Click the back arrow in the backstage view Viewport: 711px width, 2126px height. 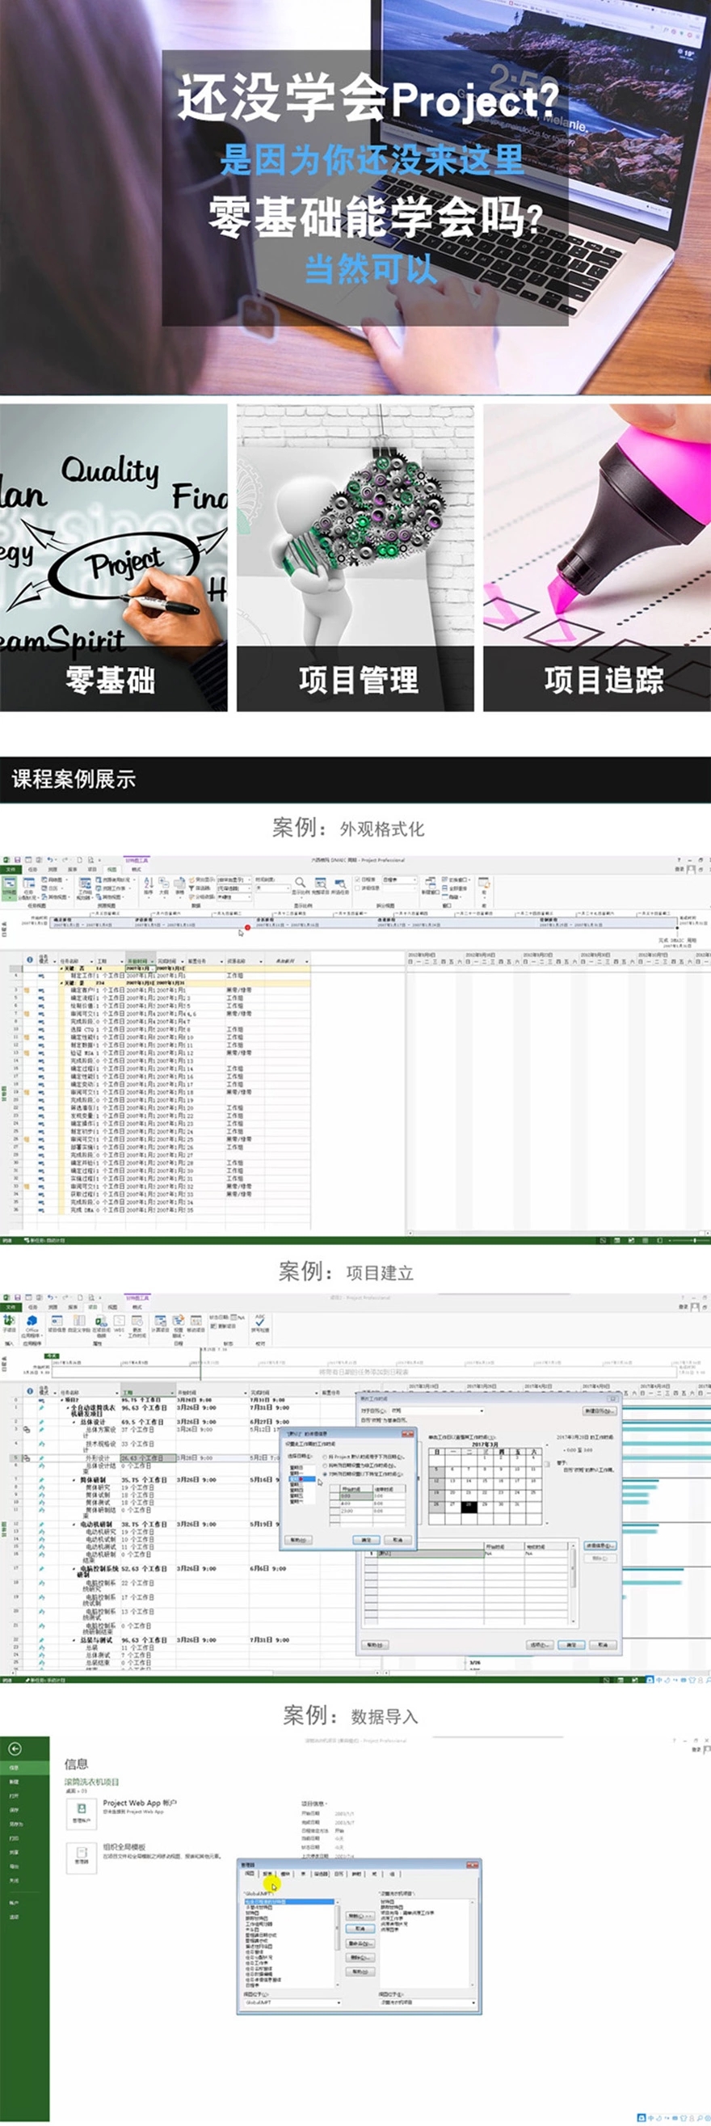(14, 1748)
